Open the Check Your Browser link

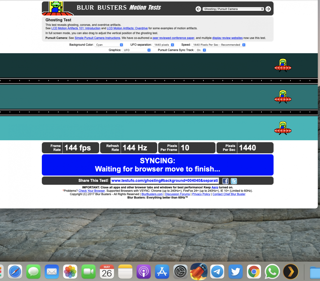[92, 191]
